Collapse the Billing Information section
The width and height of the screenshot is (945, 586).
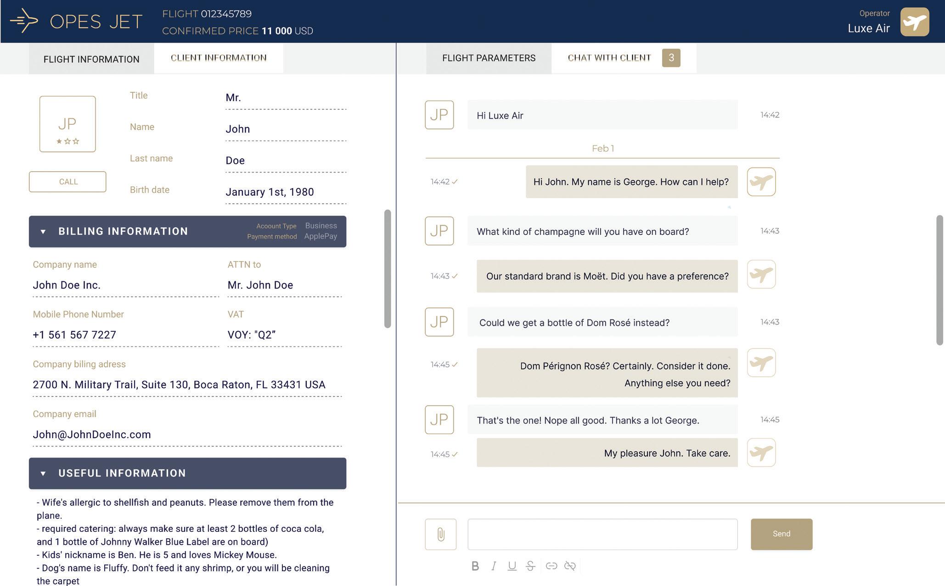[x=43, y=232]
